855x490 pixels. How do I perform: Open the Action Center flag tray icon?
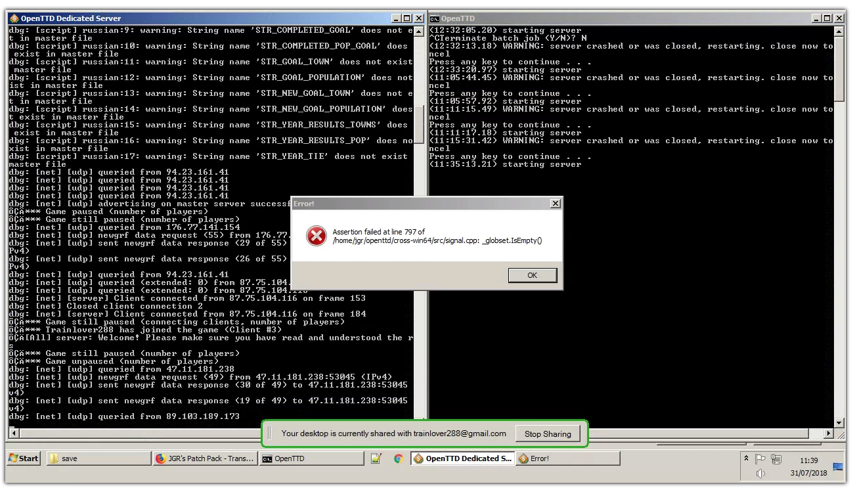point(760,459)
